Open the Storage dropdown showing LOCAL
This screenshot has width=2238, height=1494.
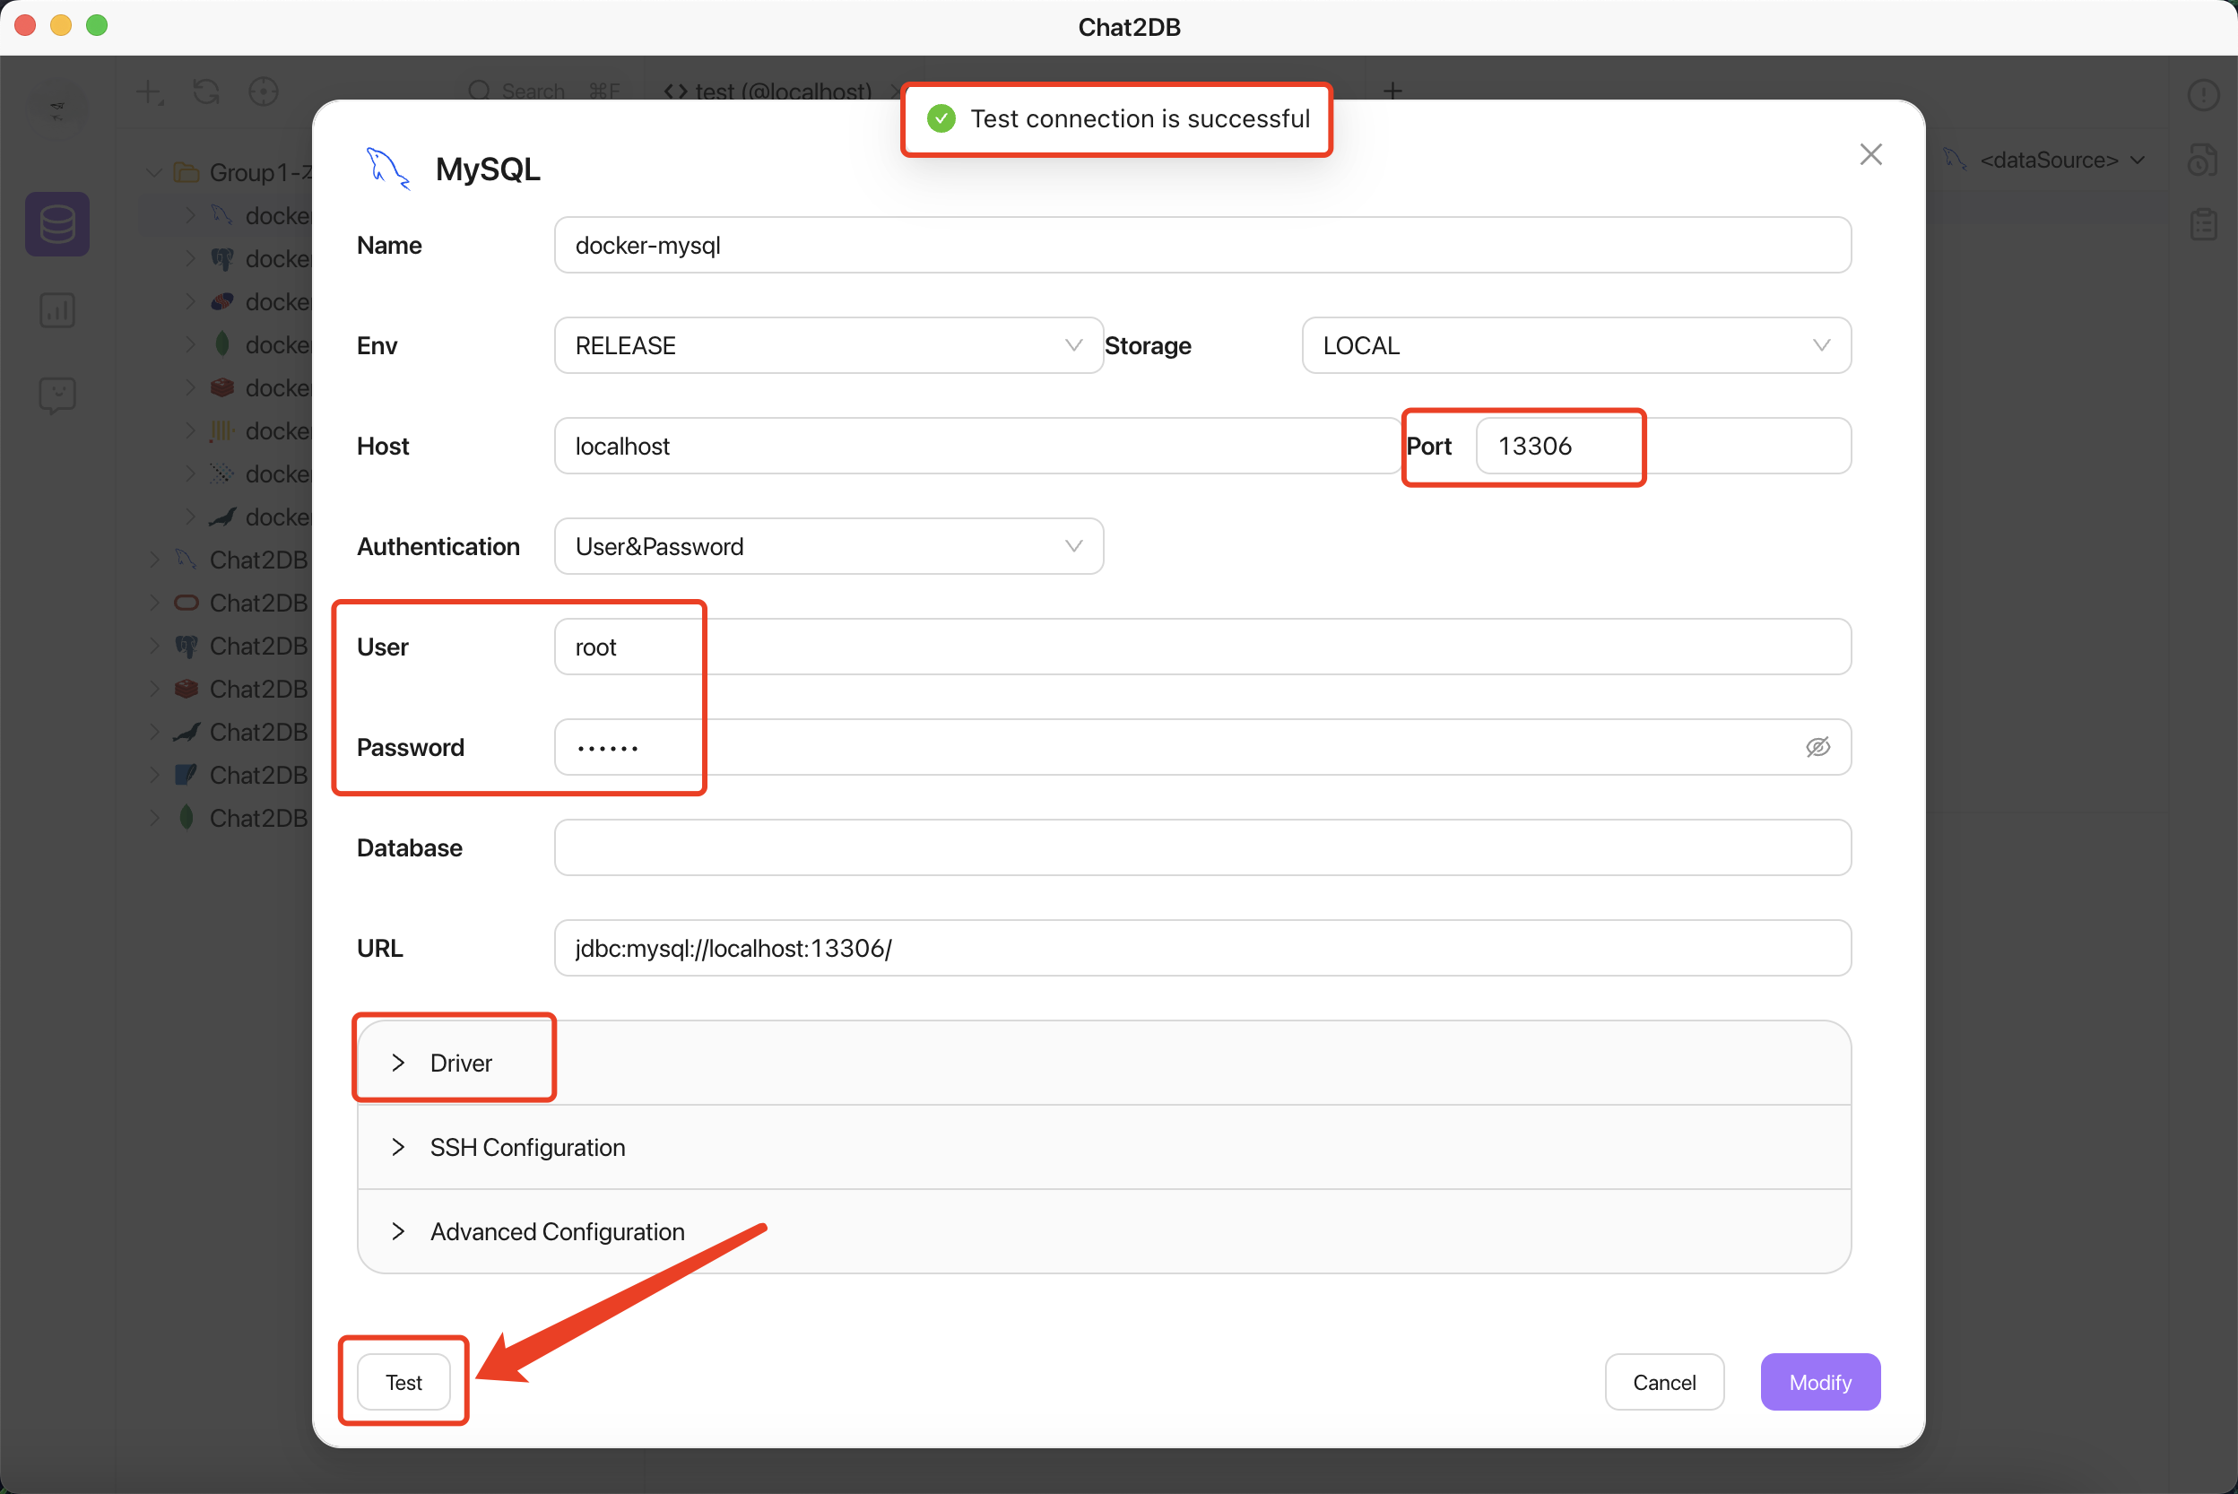[1576, 346]
